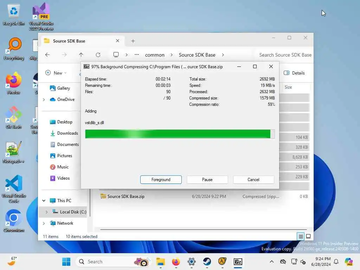Open Videos quick access folder
Viewport: 360px width, 270px height.
[60, 178]
